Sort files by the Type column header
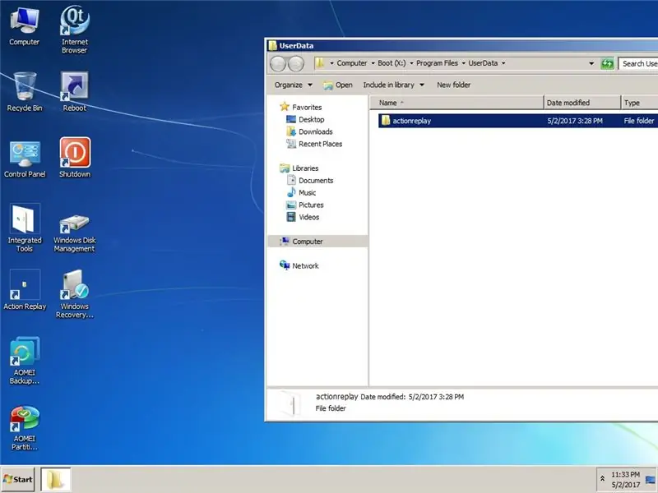The height and width of the screenshot is (493, 658). pos(640,103)
